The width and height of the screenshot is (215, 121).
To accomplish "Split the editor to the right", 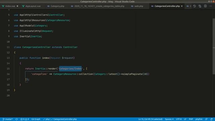I will click(x=205, y=6).
